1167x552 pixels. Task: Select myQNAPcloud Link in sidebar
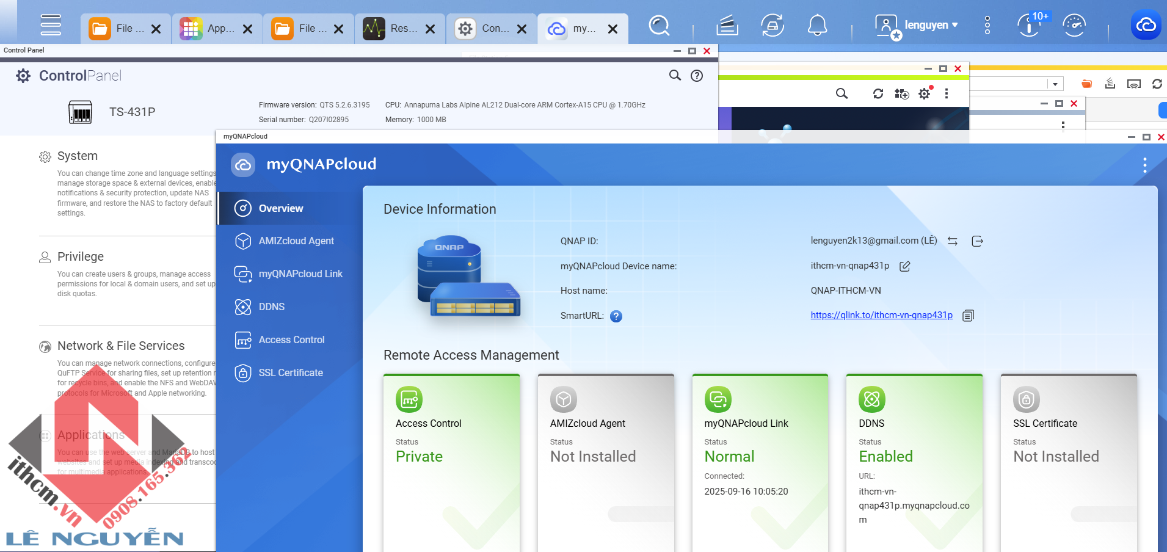290,274
